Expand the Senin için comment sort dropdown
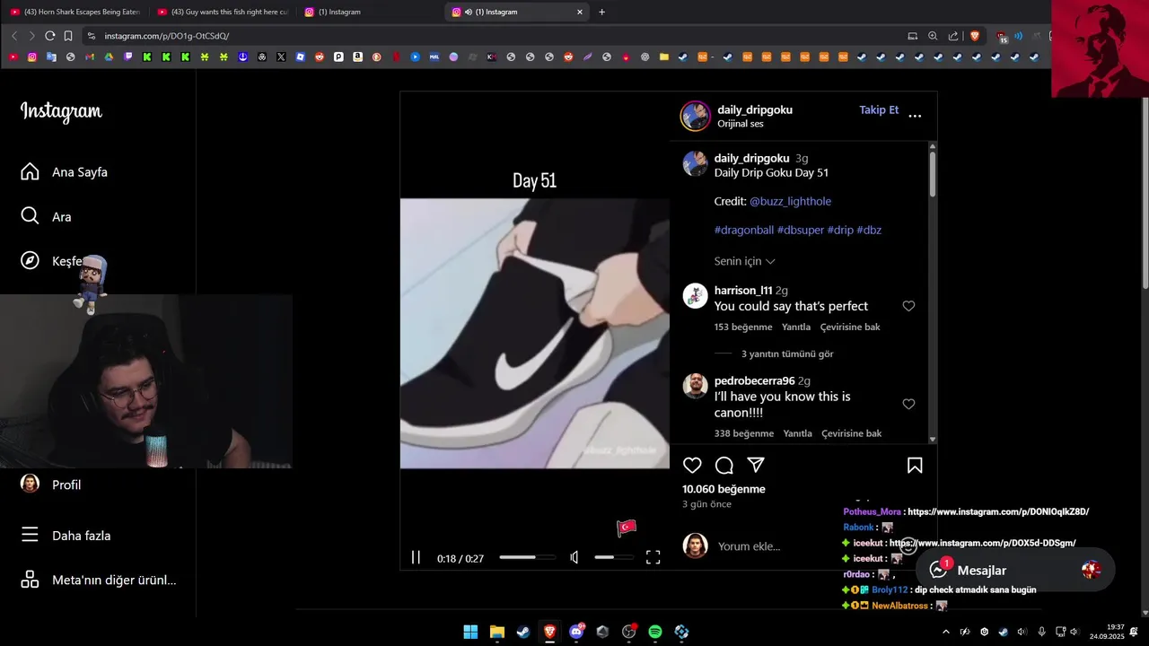Viewport: 1149px width, 646px height. pos(745,261)
